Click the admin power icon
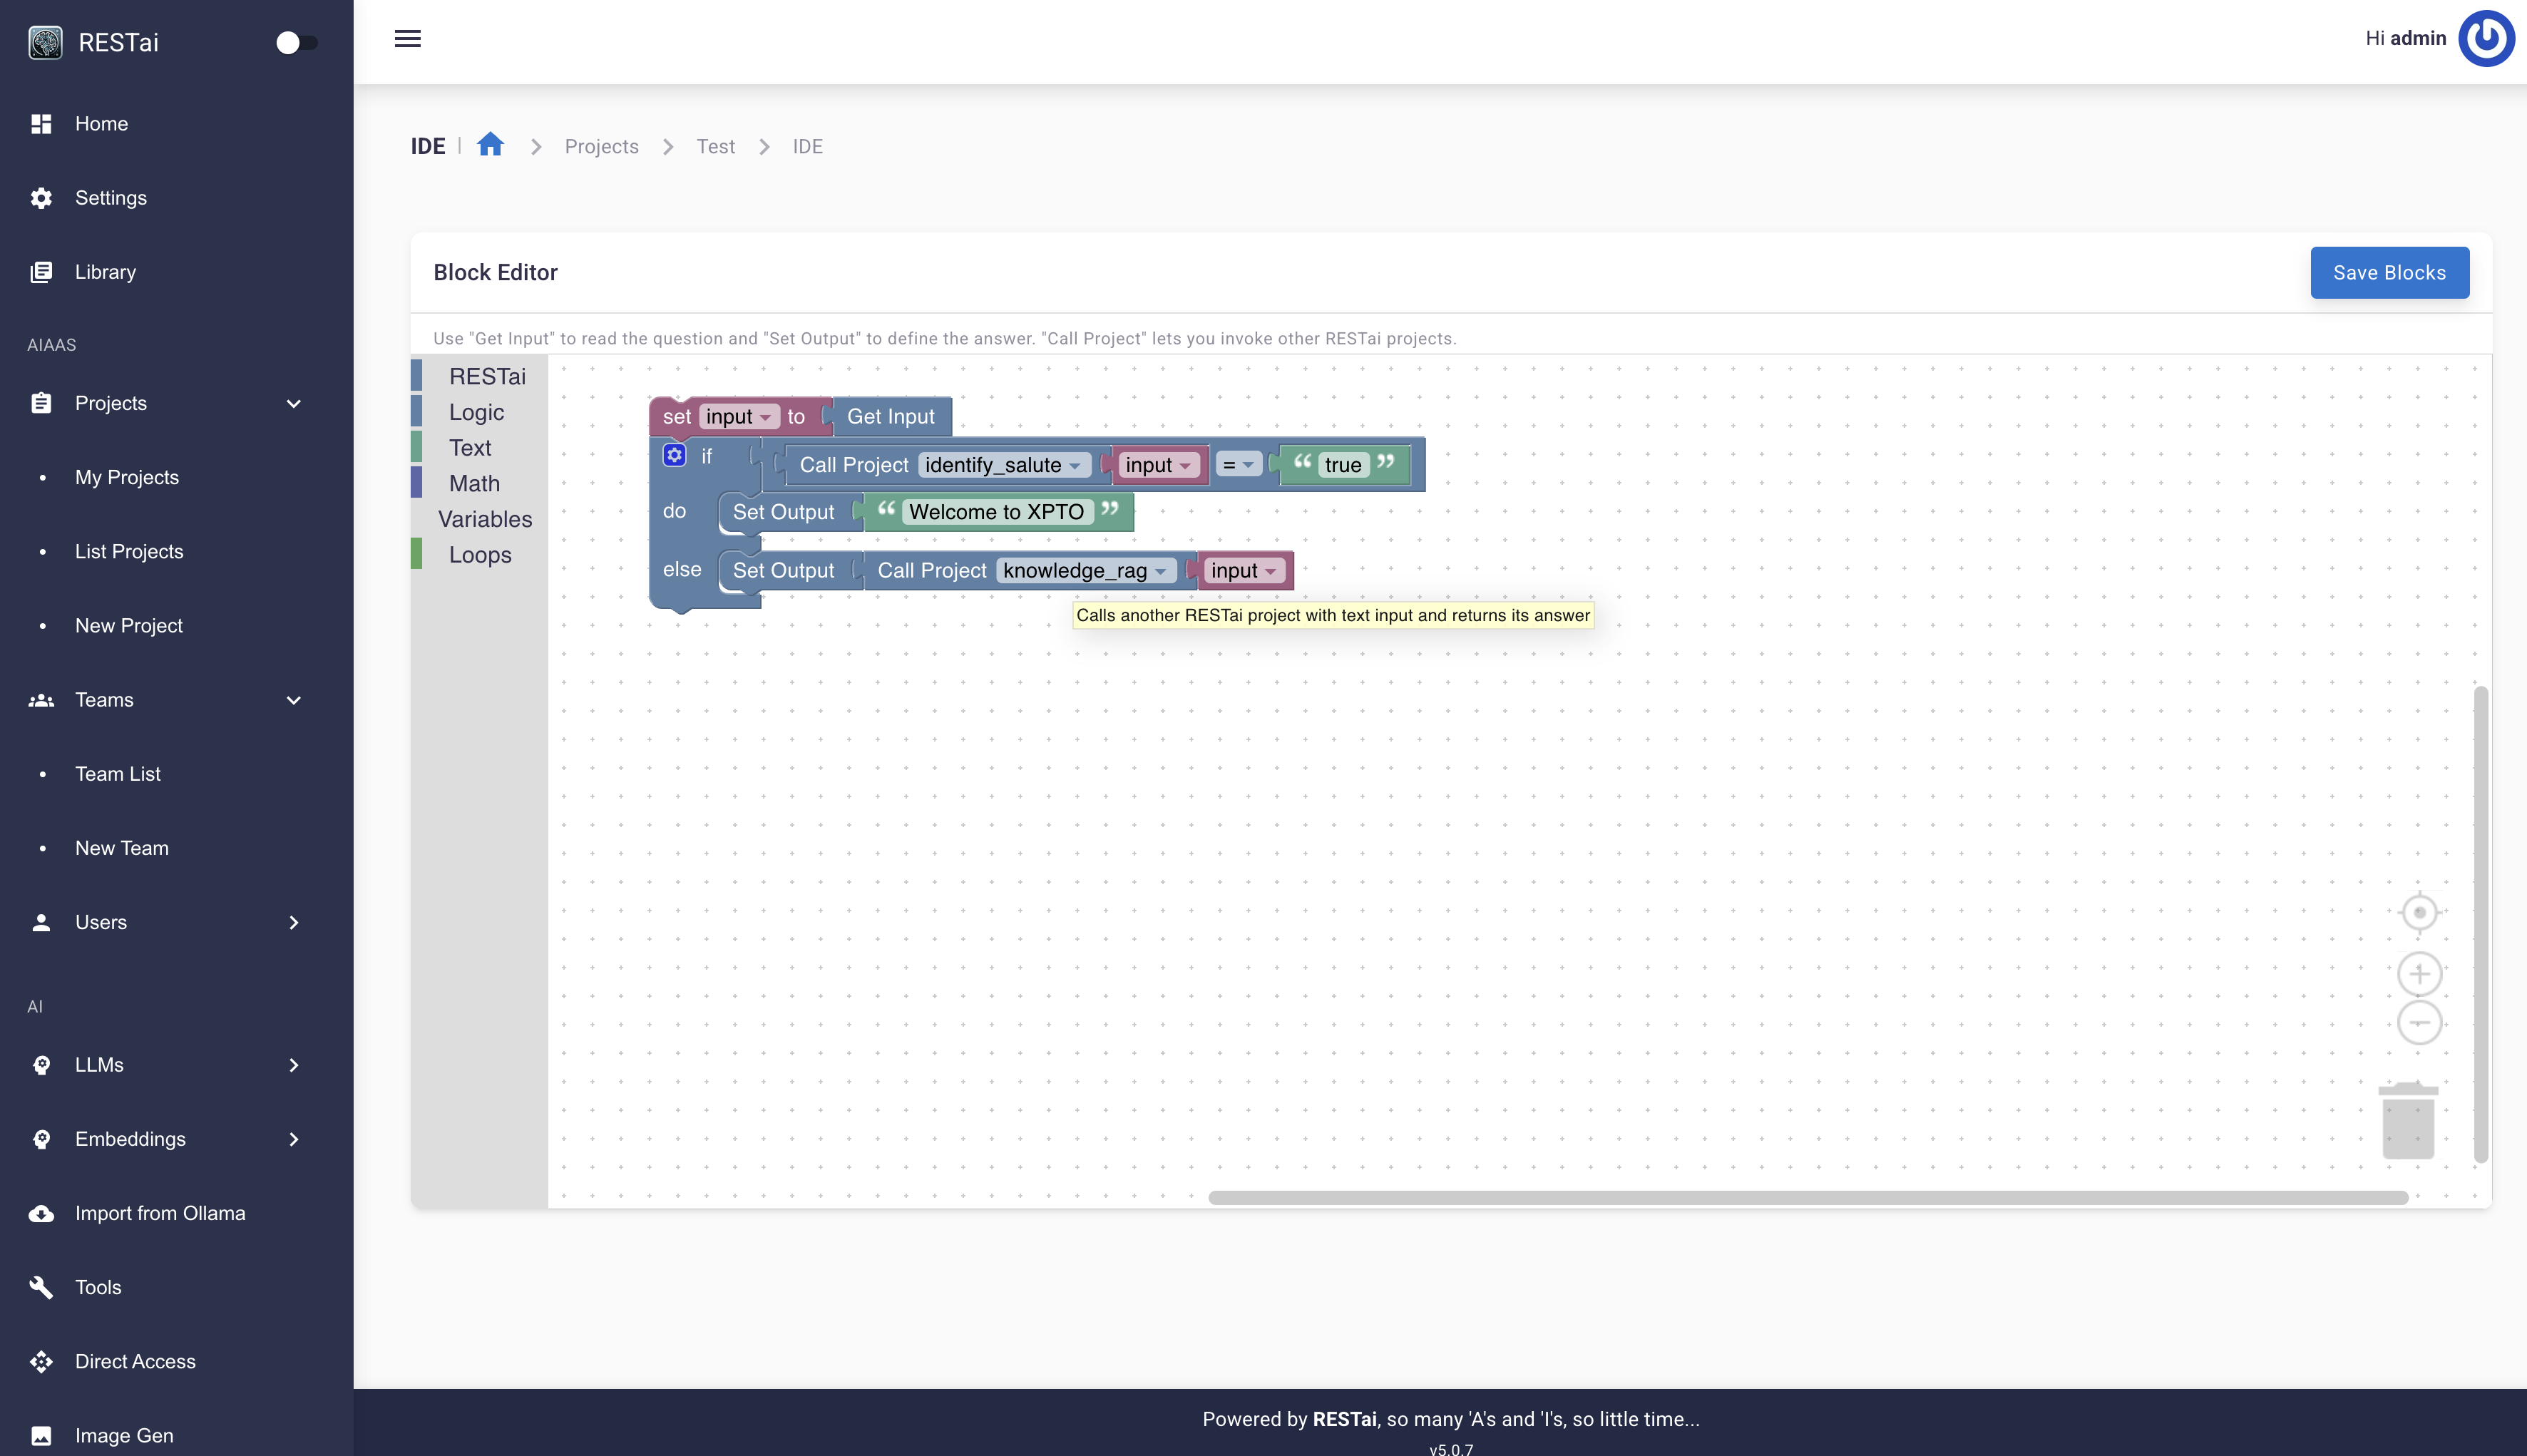Screen dimensions: 2527x1456 2486,39
